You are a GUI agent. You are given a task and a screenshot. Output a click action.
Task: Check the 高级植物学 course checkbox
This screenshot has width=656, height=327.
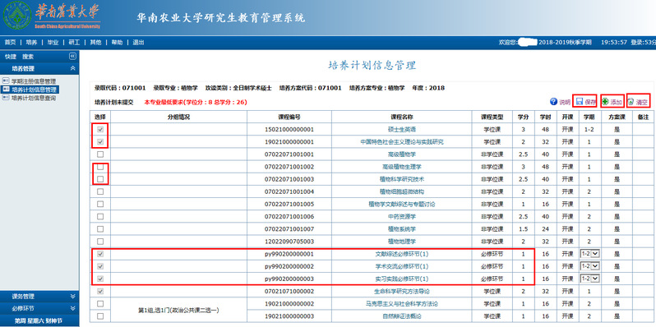(x=100, y=154)
